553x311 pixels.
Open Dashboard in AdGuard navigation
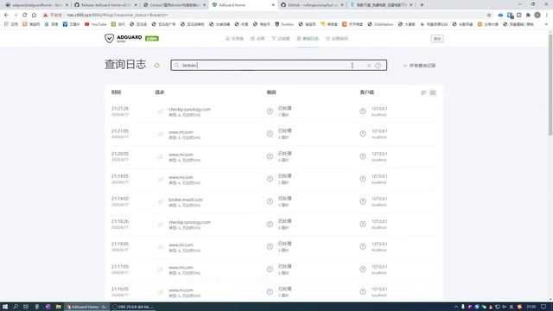234,38
